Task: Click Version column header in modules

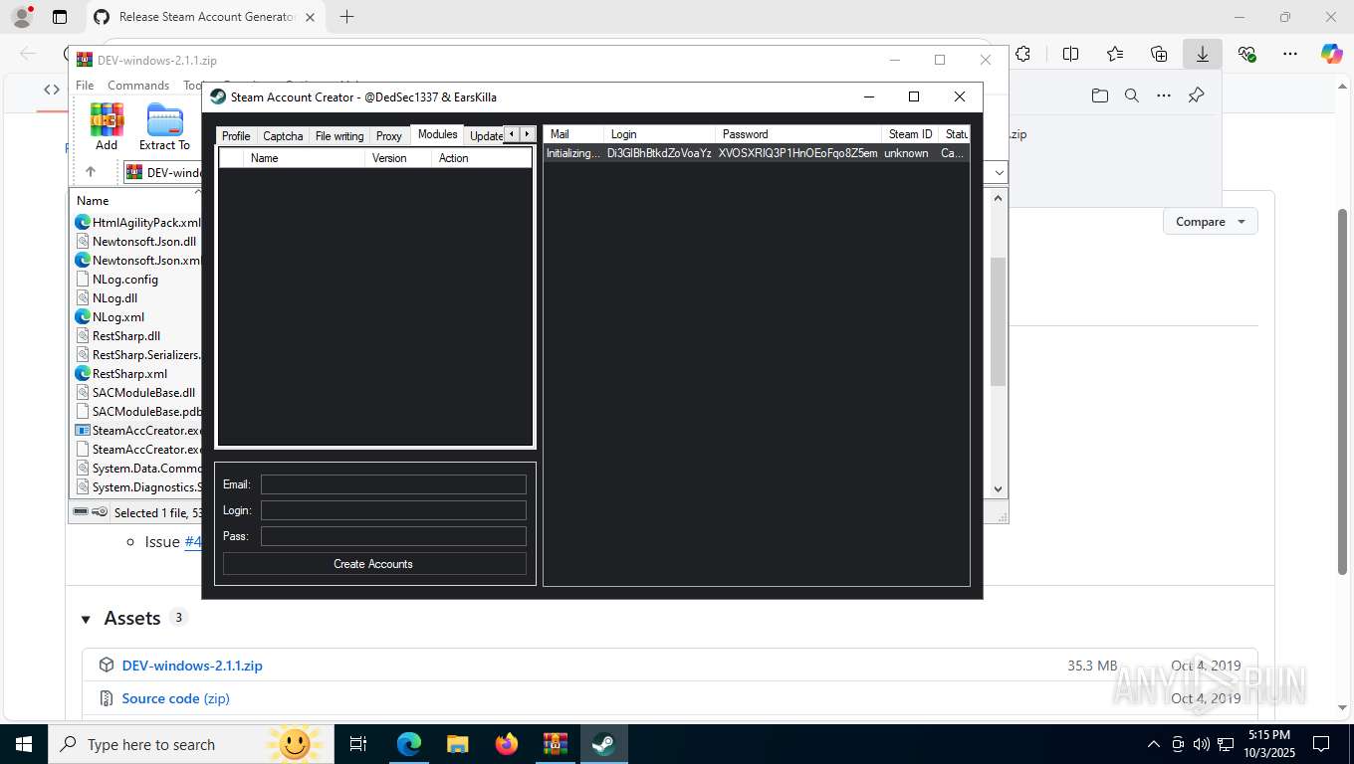Action: (398, 158)
